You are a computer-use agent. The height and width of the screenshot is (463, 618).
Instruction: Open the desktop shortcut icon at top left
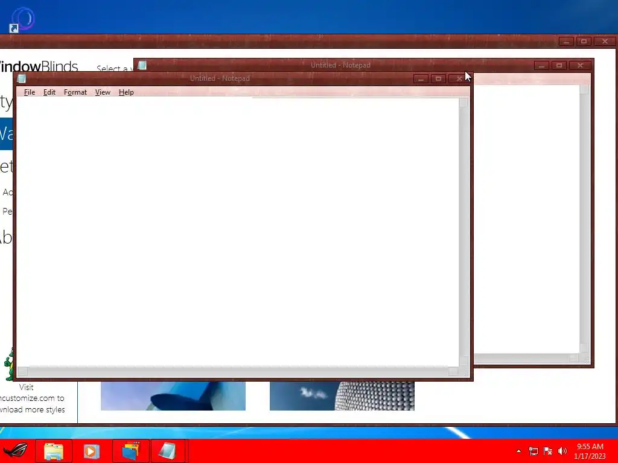[22, 19]
